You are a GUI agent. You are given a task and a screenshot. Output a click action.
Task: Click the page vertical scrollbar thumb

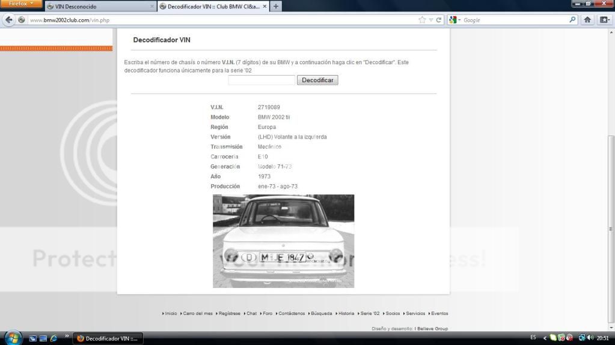pyautogui.click(x=611, y=229)
